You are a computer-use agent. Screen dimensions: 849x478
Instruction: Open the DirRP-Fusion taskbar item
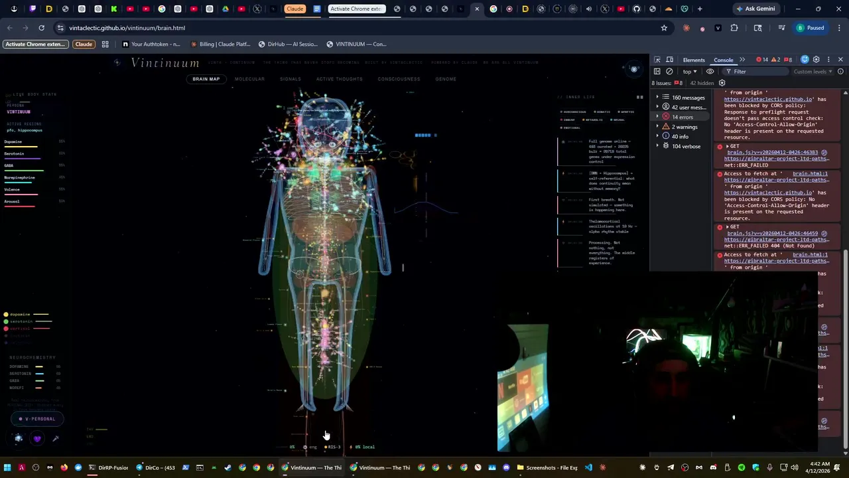[107, 467]
